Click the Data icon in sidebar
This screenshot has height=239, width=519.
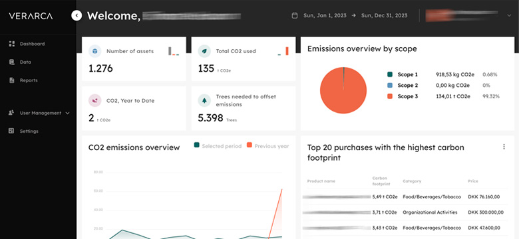(x=12, y=62)
